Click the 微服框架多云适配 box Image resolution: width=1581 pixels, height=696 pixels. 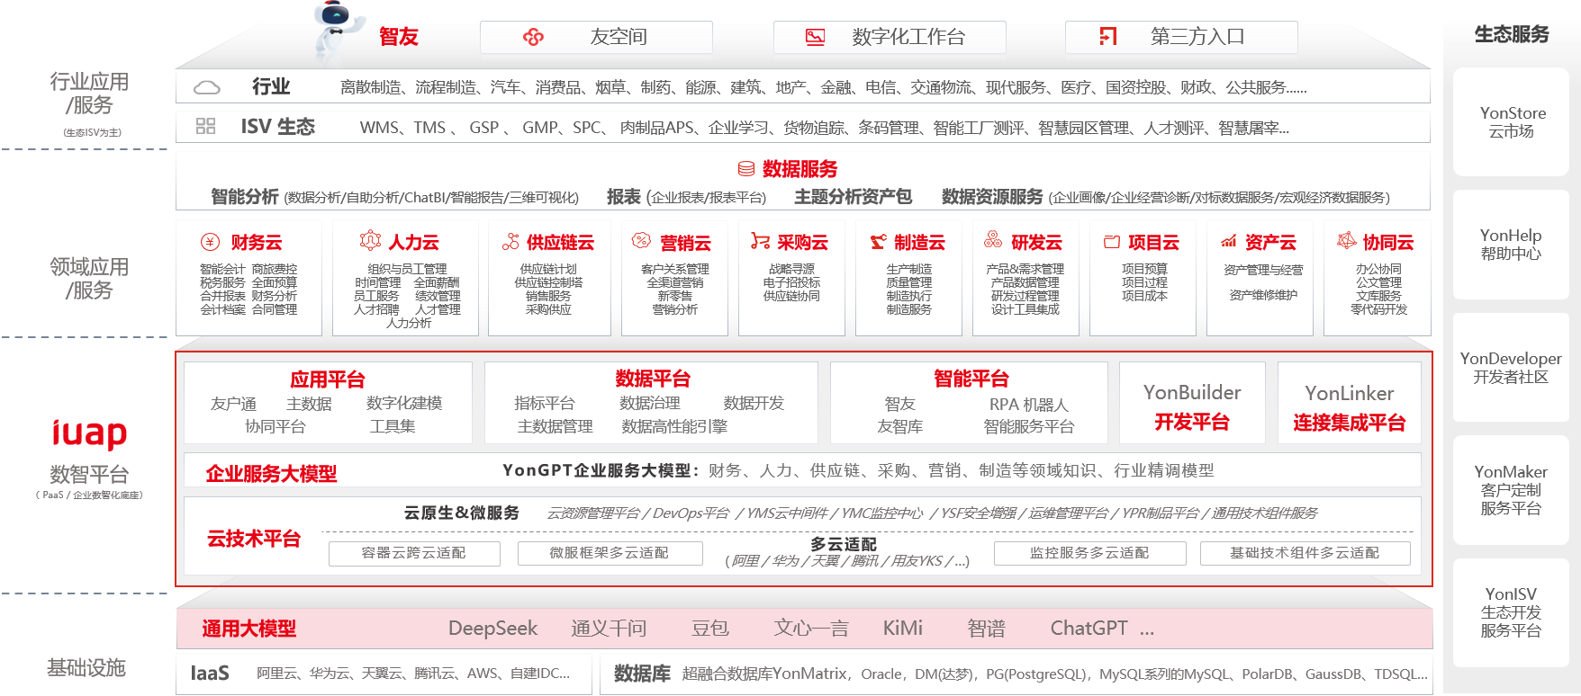(610, 553)
